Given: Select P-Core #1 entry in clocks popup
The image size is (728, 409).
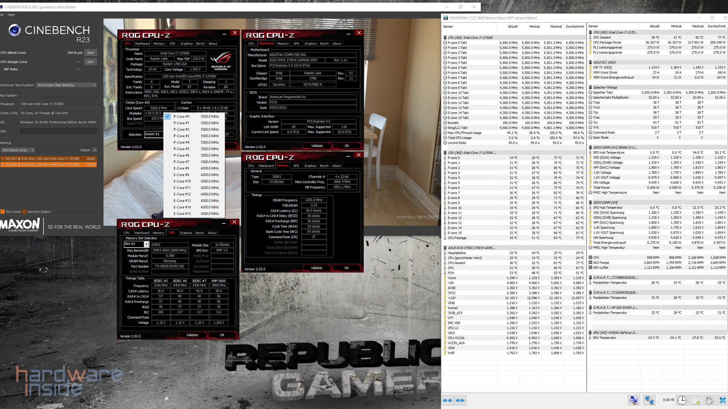Looking at the screenshot, I should click(194, 123).
